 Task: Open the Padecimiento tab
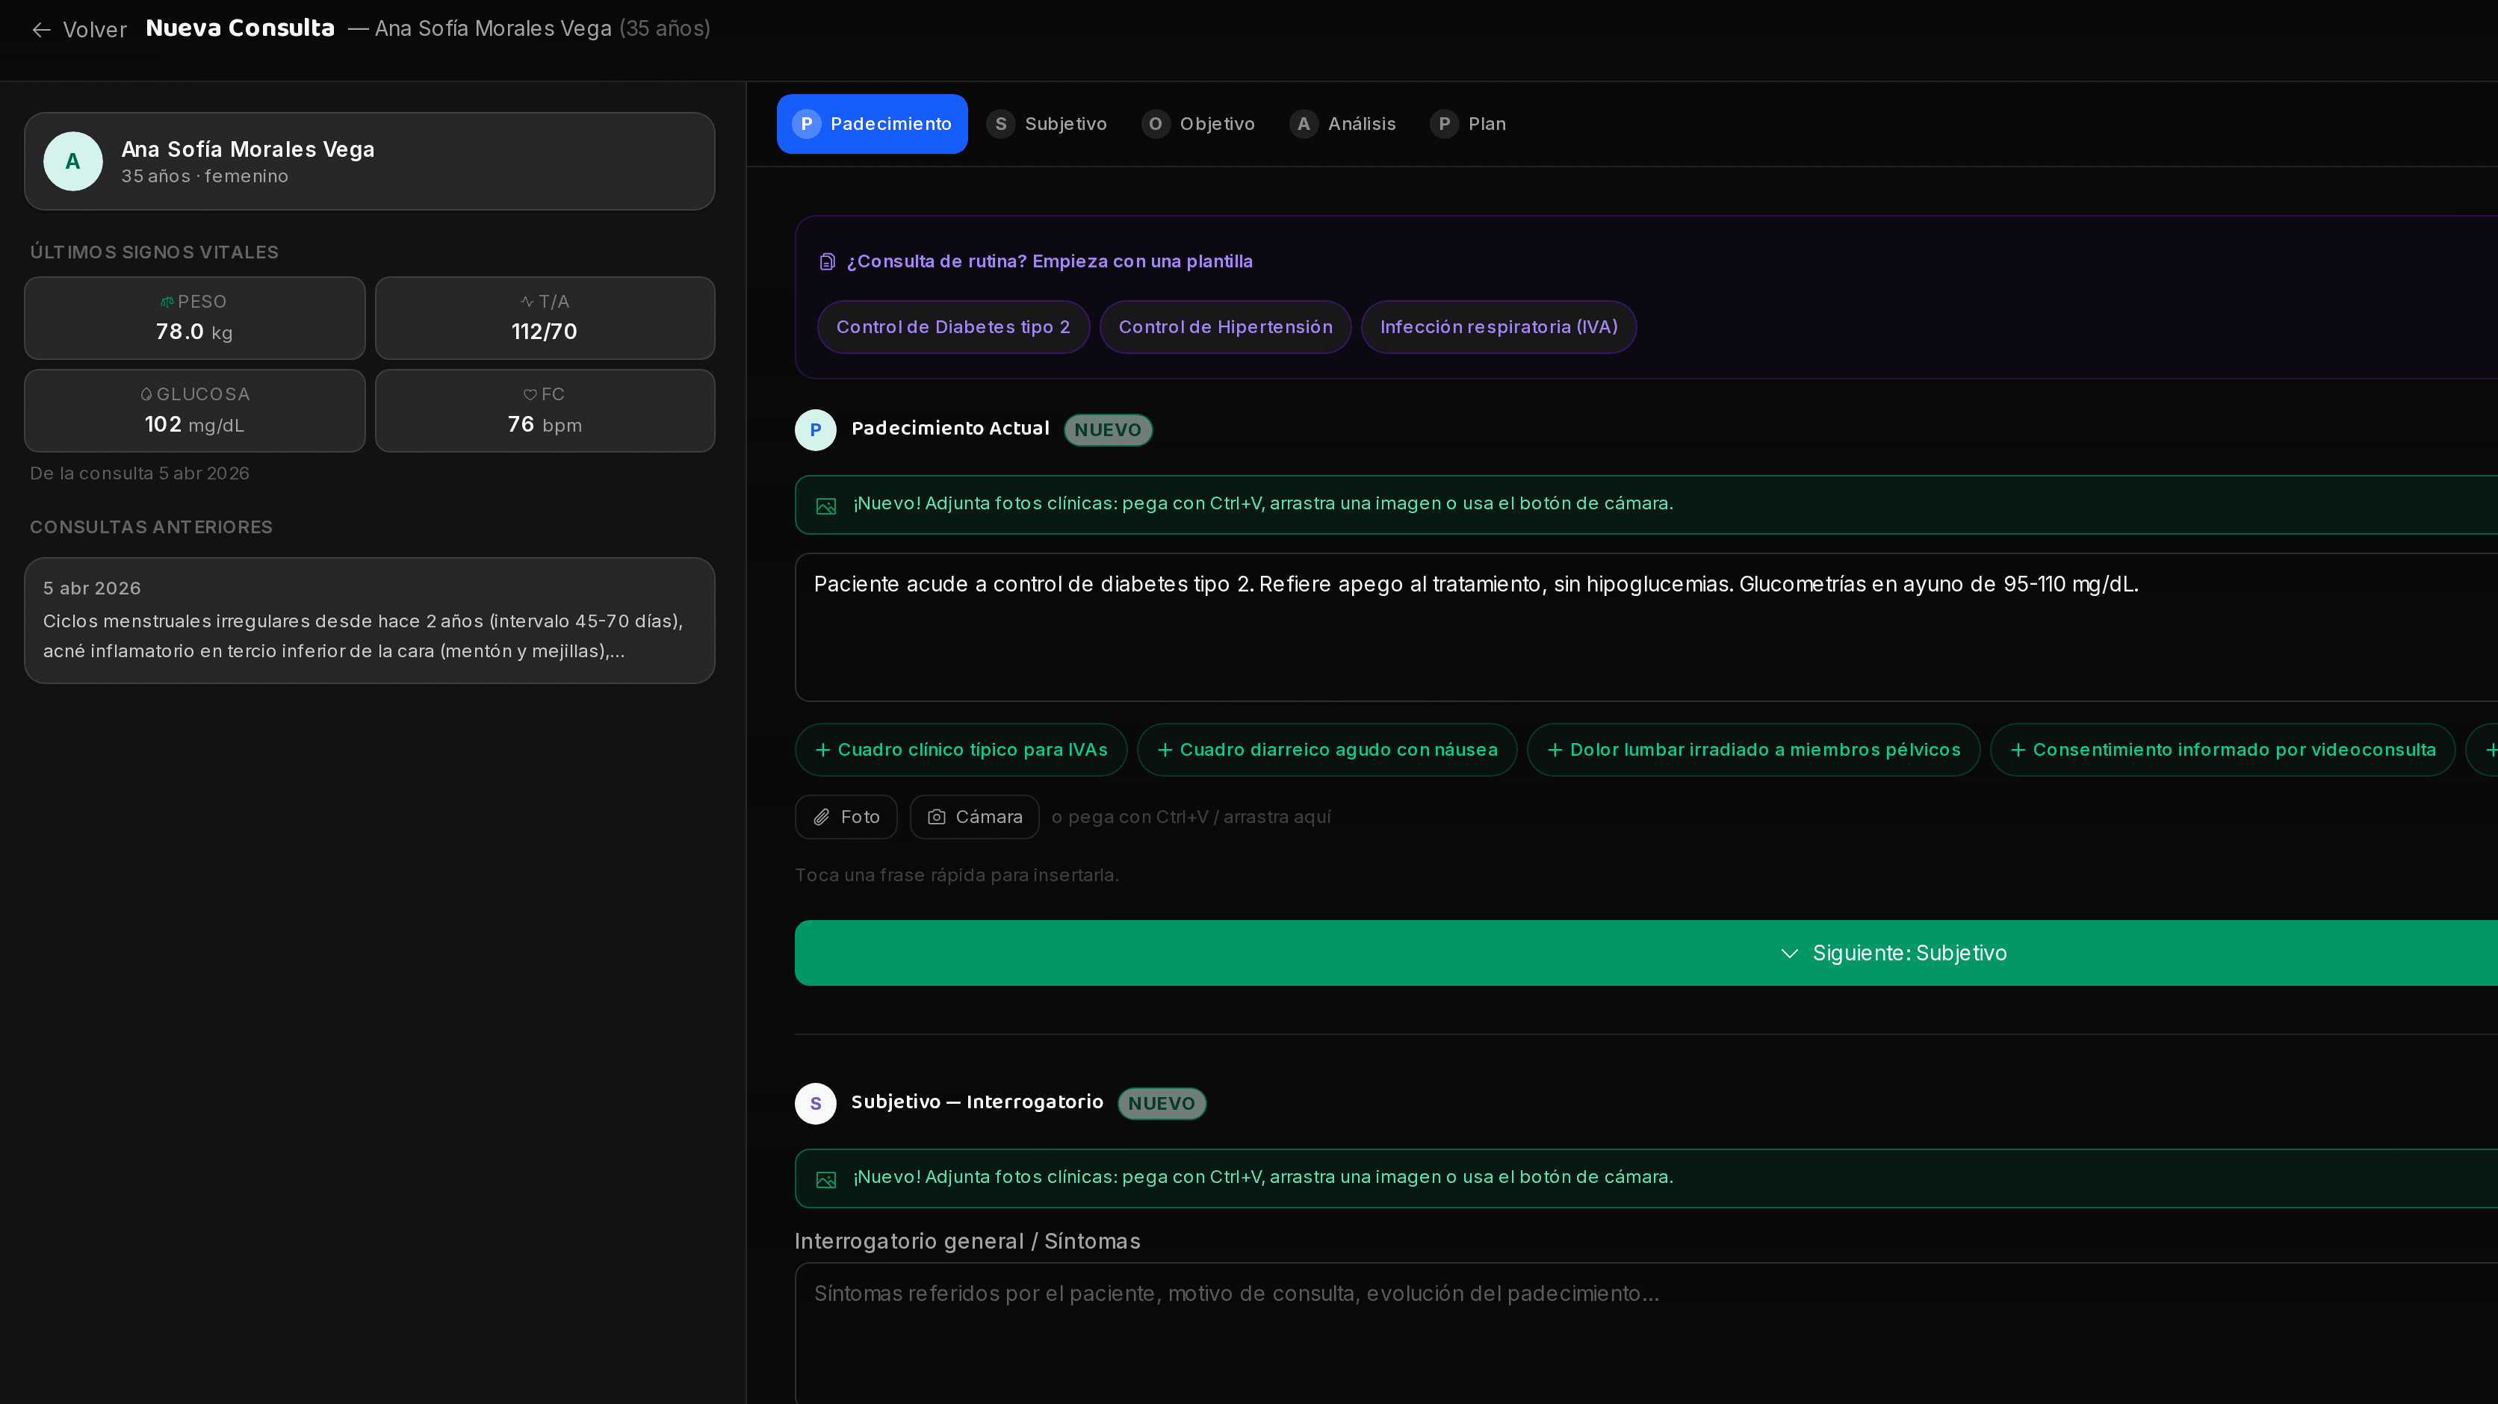point(872,124)
